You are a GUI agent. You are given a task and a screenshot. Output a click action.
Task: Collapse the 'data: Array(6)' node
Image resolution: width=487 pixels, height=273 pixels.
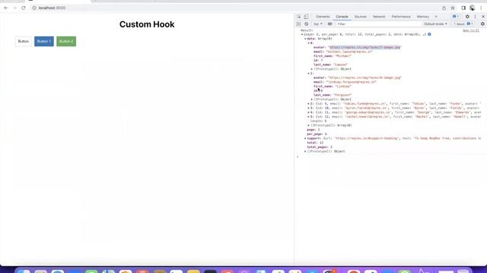tap(305, 39)
